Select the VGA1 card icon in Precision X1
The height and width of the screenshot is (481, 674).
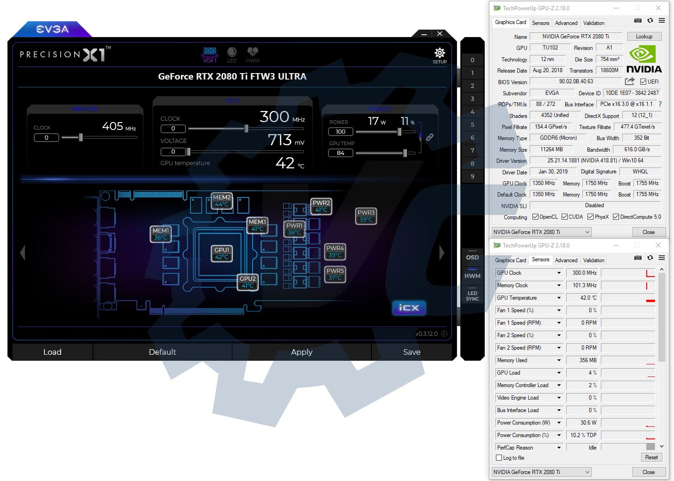pos(210,55)
